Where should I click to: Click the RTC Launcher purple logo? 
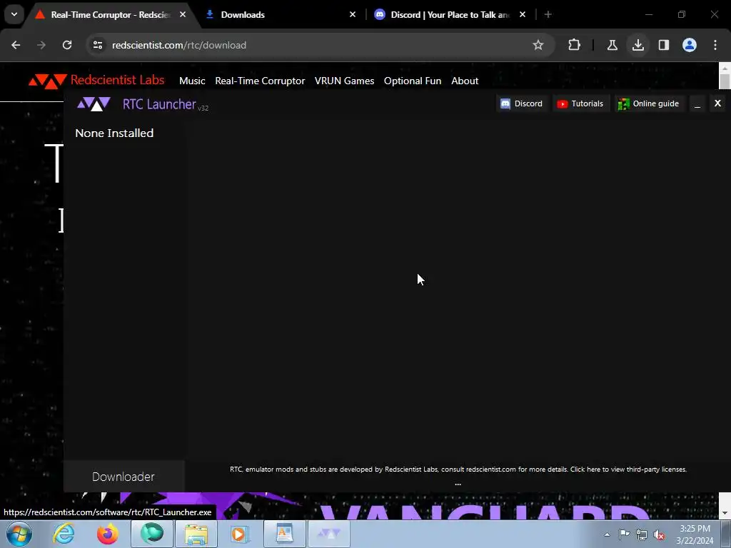[94, 104]
